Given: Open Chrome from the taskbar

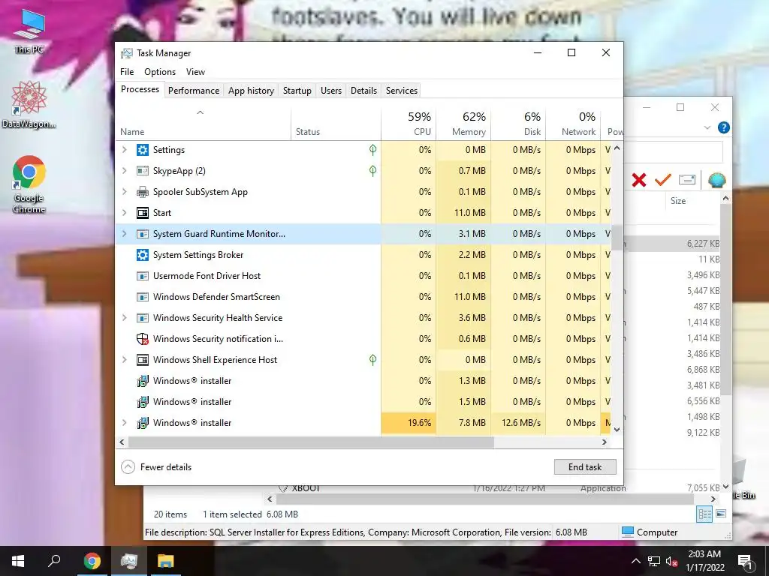Looking at the screenshot, I should click(92, 561).
